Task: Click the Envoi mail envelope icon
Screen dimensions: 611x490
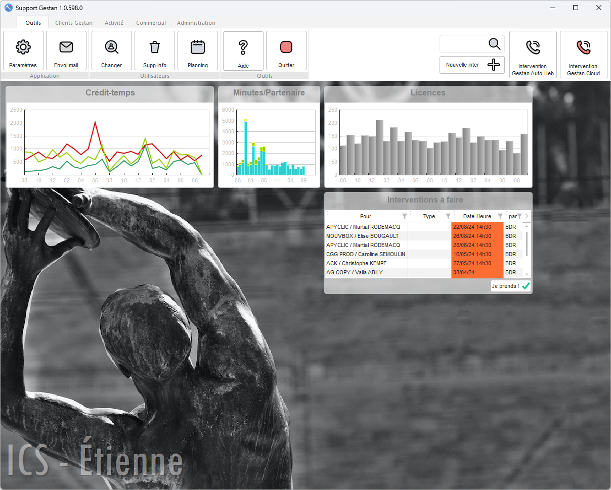Action: pos(66,47)
